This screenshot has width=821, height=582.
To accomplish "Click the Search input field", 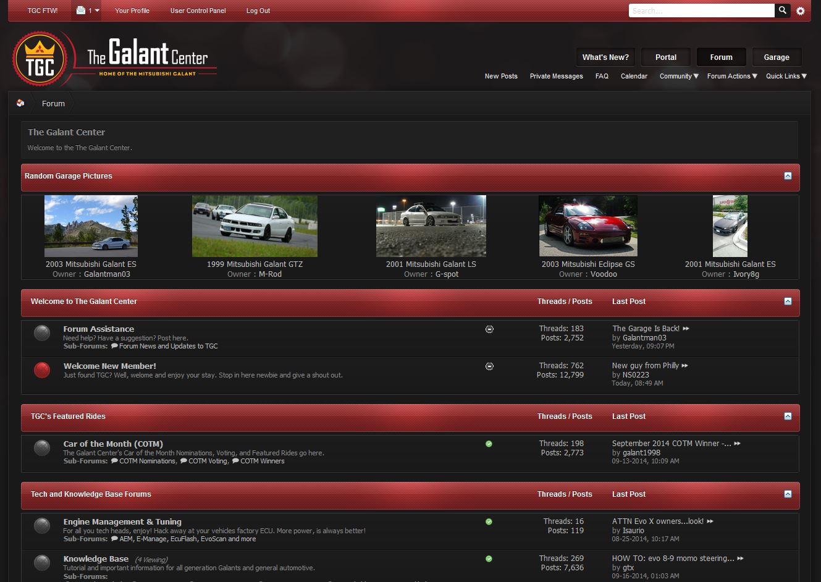I will click(701, 11).
